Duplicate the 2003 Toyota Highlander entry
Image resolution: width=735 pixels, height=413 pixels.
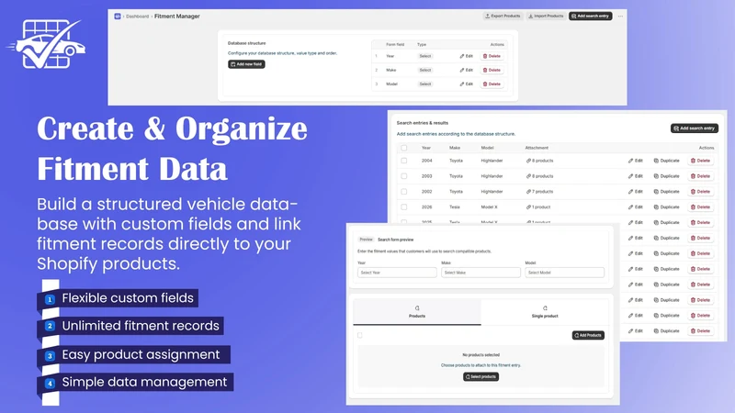[x=667, y=176]
